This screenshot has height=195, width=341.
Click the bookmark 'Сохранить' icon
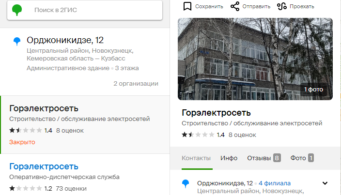coord(187,6)
